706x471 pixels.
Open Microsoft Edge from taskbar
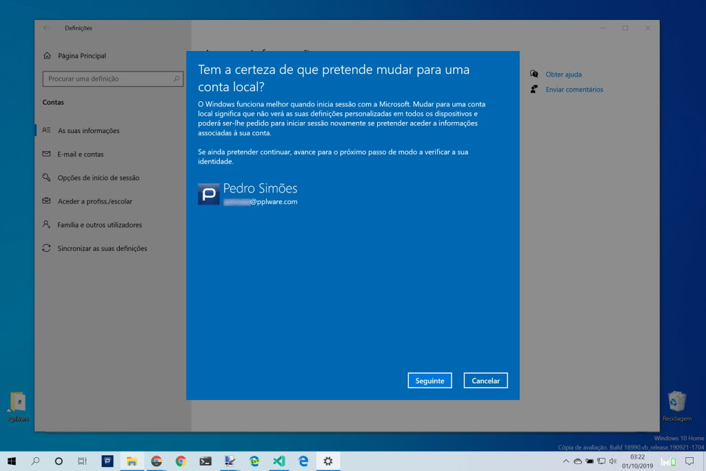pyautogui.click(x=303, y=461)
